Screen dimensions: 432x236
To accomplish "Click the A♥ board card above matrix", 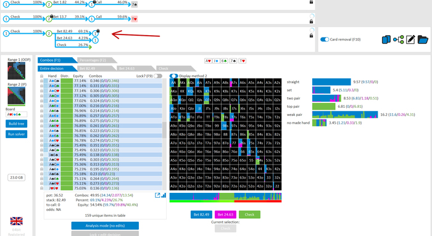I will pos(208,61).
